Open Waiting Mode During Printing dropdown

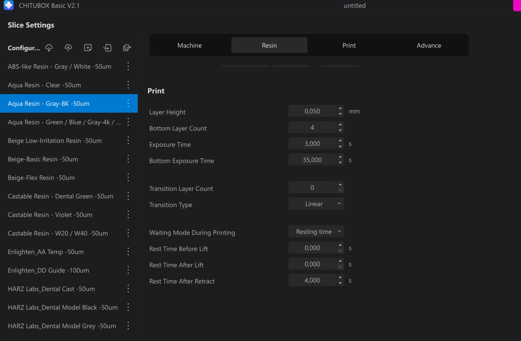[x=316, y=232]
